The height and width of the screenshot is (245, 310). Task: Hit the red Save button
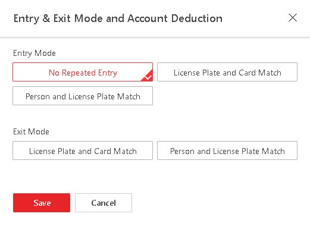tap(42, 203)
